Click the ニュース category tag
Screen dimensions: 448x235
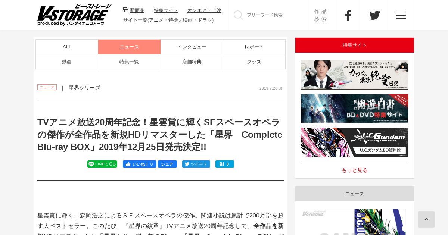(x=47, y=87)
